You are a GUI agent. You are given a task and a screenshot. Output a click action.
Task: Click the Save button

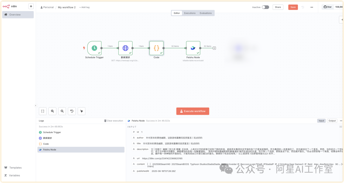tap(293, 7)
